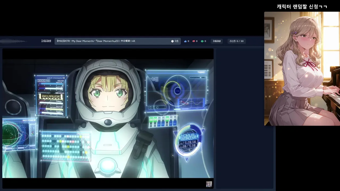Click the 리스트: 0 / 30 button
Image resolution: width=340 pixels, height=191 pixels.
237,41
